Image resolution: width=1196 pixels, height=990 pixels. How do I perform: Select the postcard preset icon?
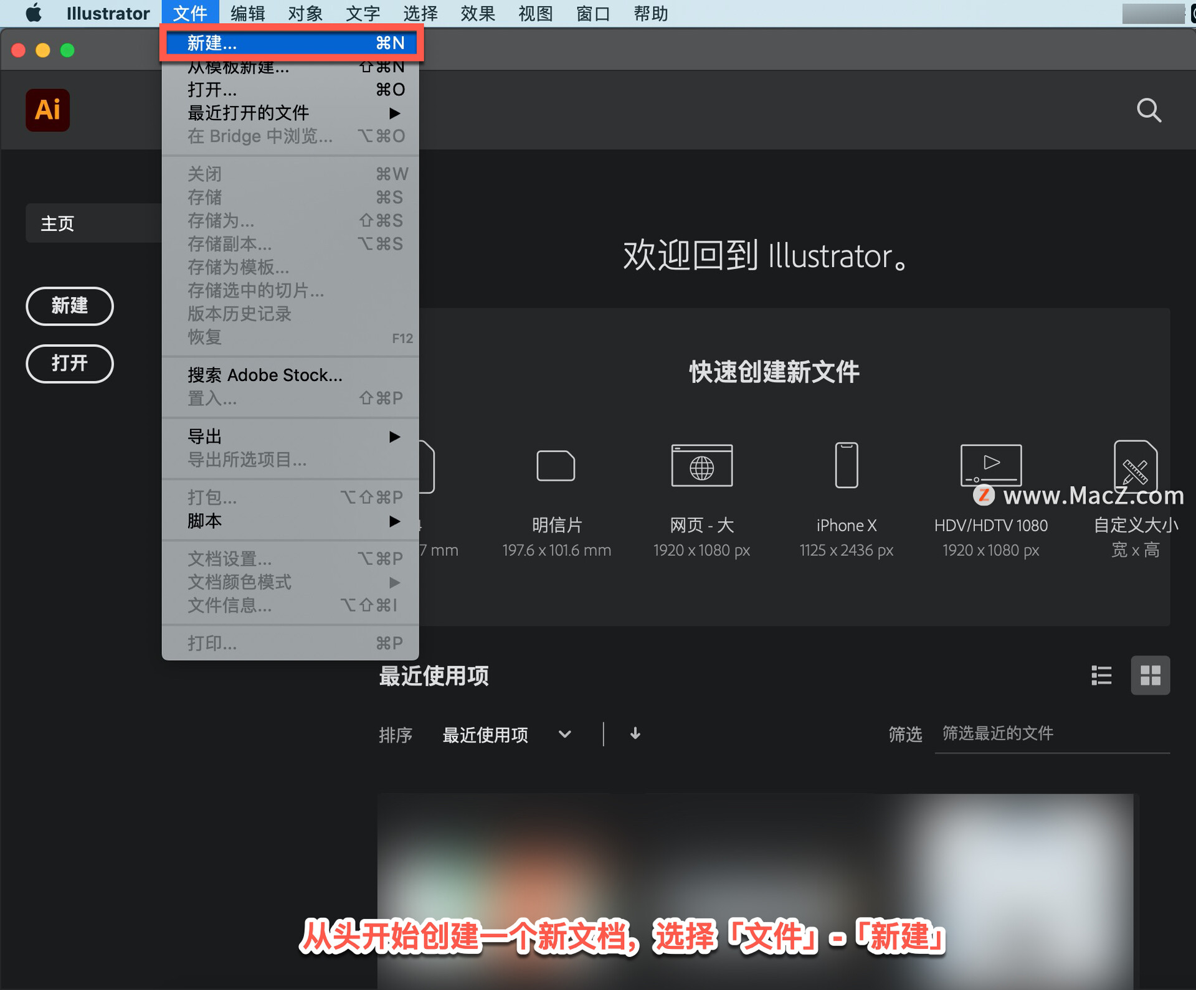(556, 466)
